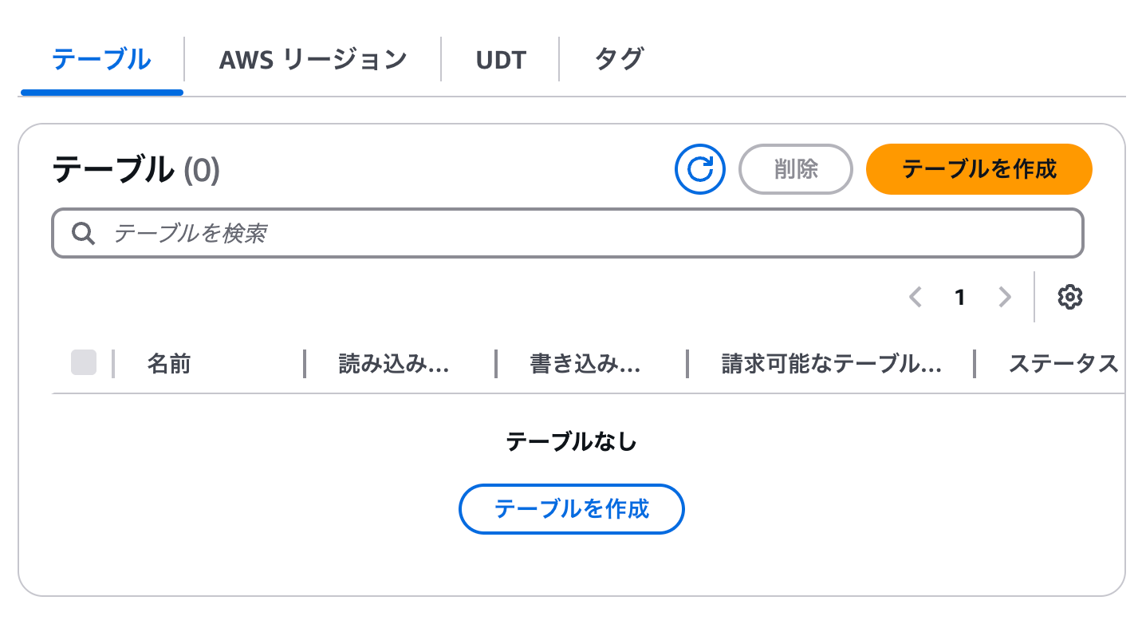Click the outlined テーブルを作成 button below テーブルなし
This screenshot has height=624, width=1142.
[x=572, y=509]
